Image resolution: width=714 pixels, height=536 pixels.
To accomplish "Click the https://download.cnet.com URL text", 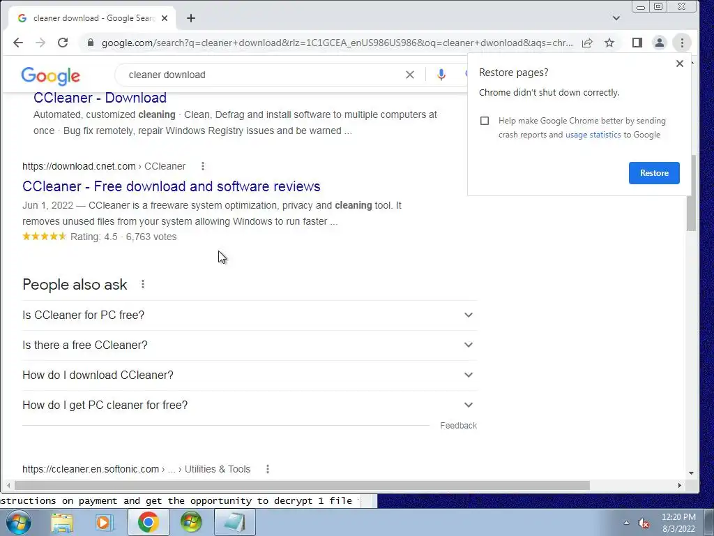I will point(79,166).
